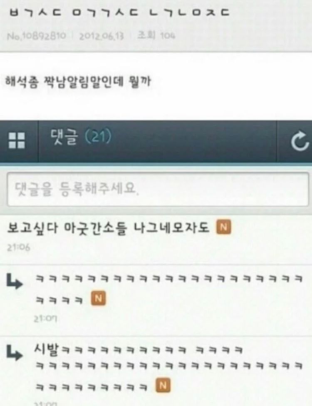Click the comment count (21)
This screenshot has width=312, height=406.
coord(98,136)
